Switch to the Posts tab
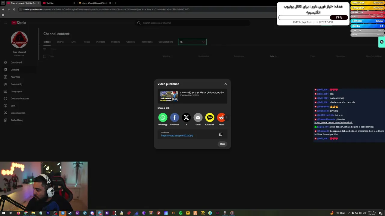 point(87,42)
